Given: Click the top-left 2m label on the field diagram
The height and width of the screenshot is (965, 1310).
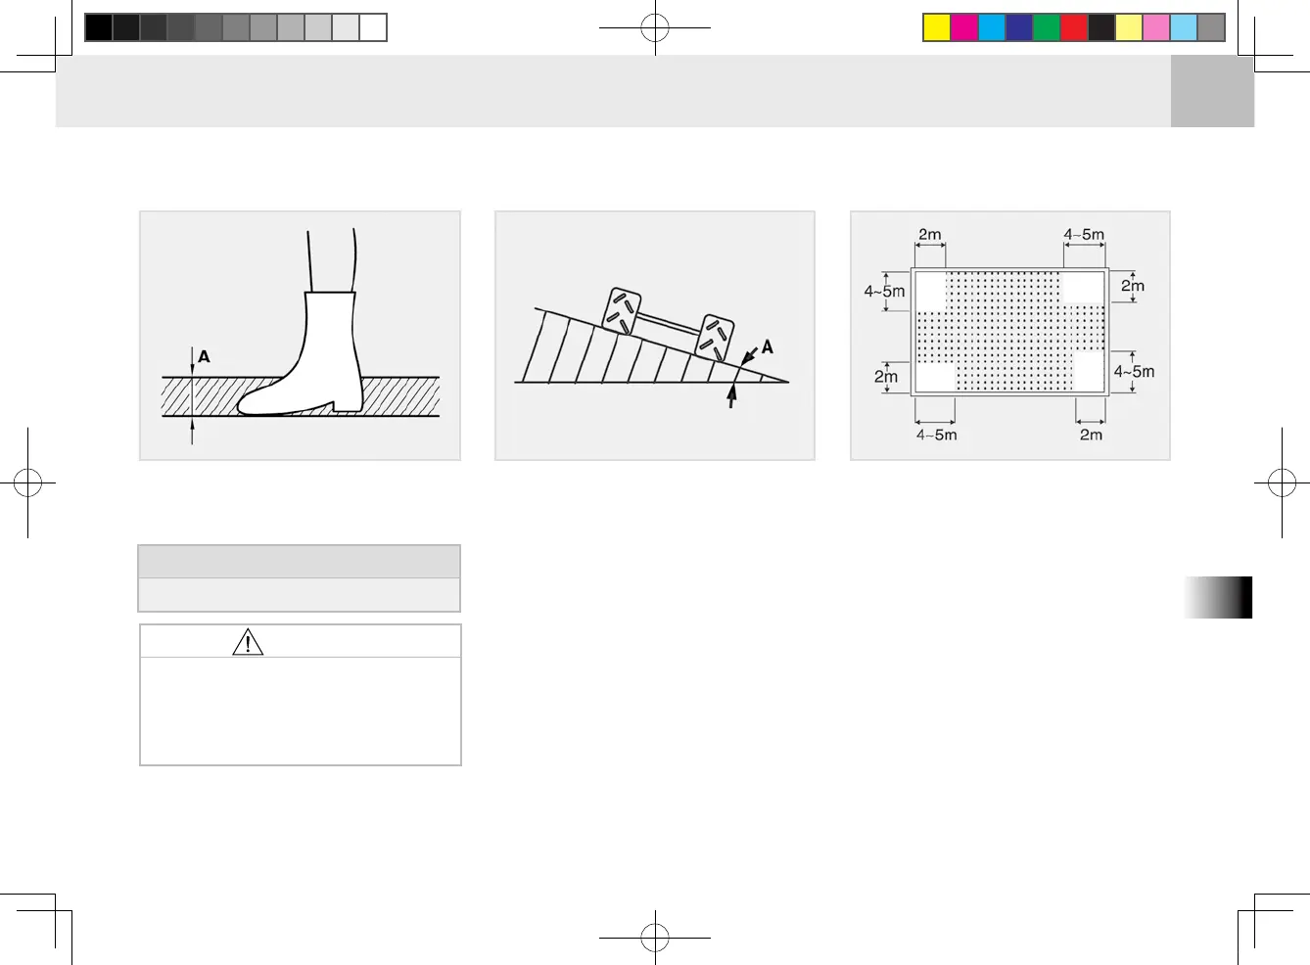Looking at the screenshot, I should [x=930, y=234].
